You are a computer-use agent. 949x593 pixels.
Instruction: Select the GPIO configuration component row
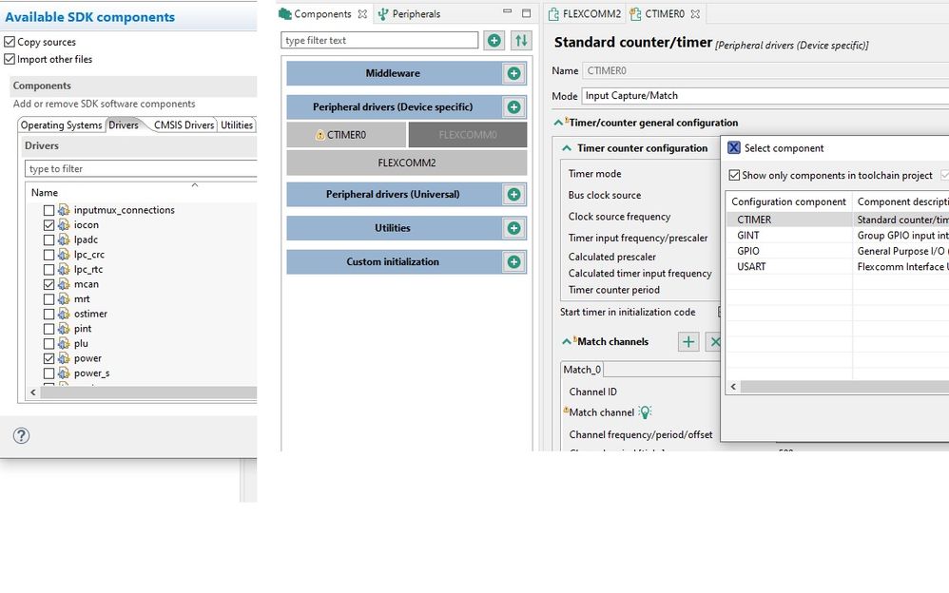(x=838, y=251)
